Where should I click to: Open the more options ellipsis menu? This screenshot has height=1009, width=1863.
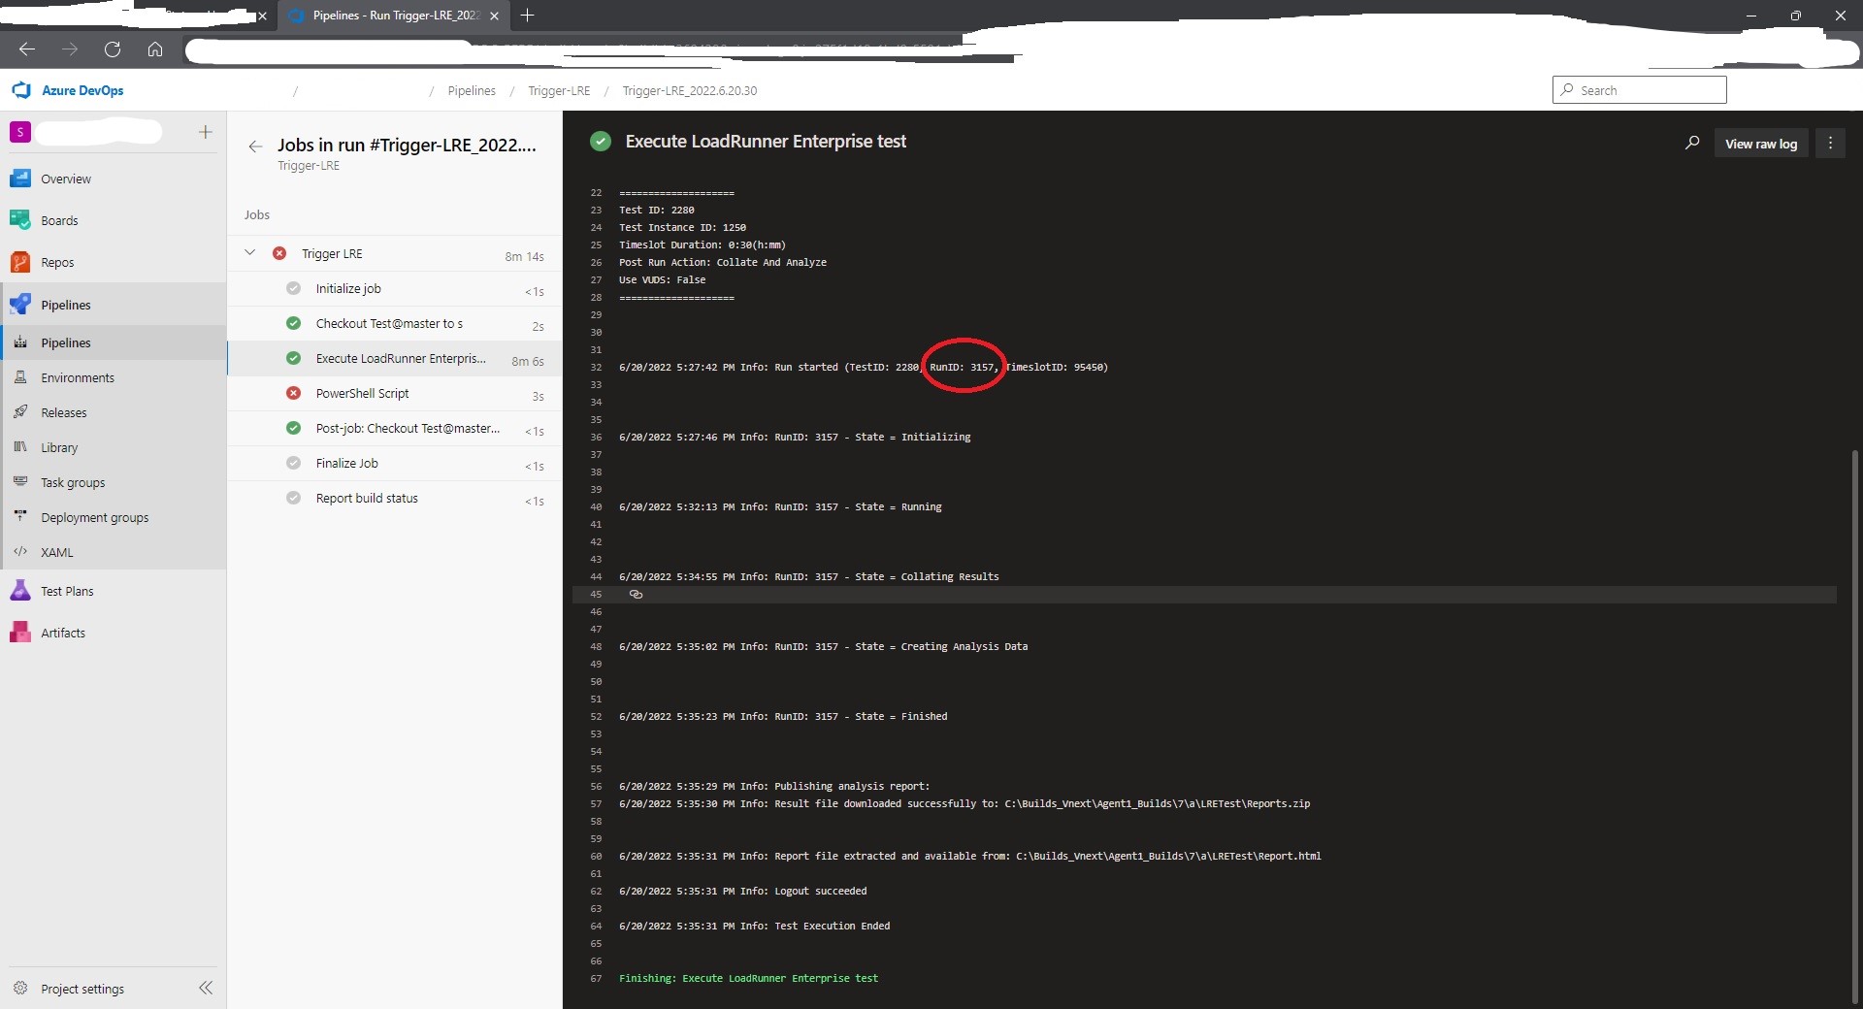(1830, 143)
